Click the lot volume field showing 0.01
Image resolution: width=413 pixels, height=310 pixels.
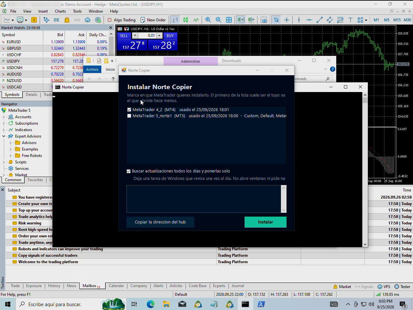coord(147,36)
